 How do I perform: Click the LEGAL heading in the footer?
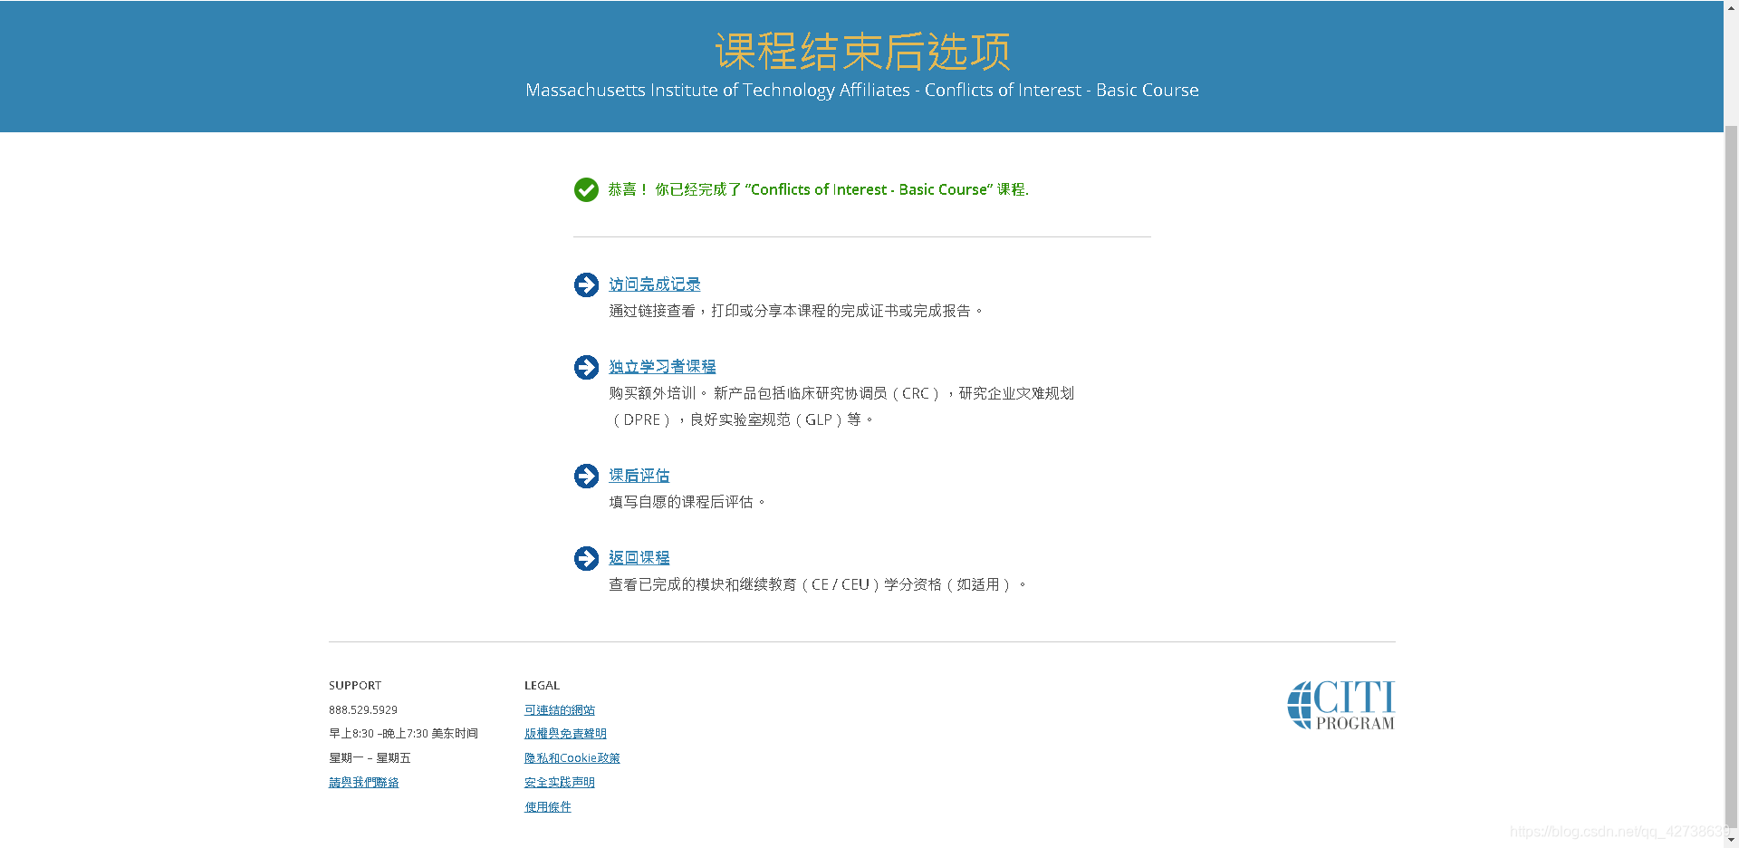(x=542, y=686)
